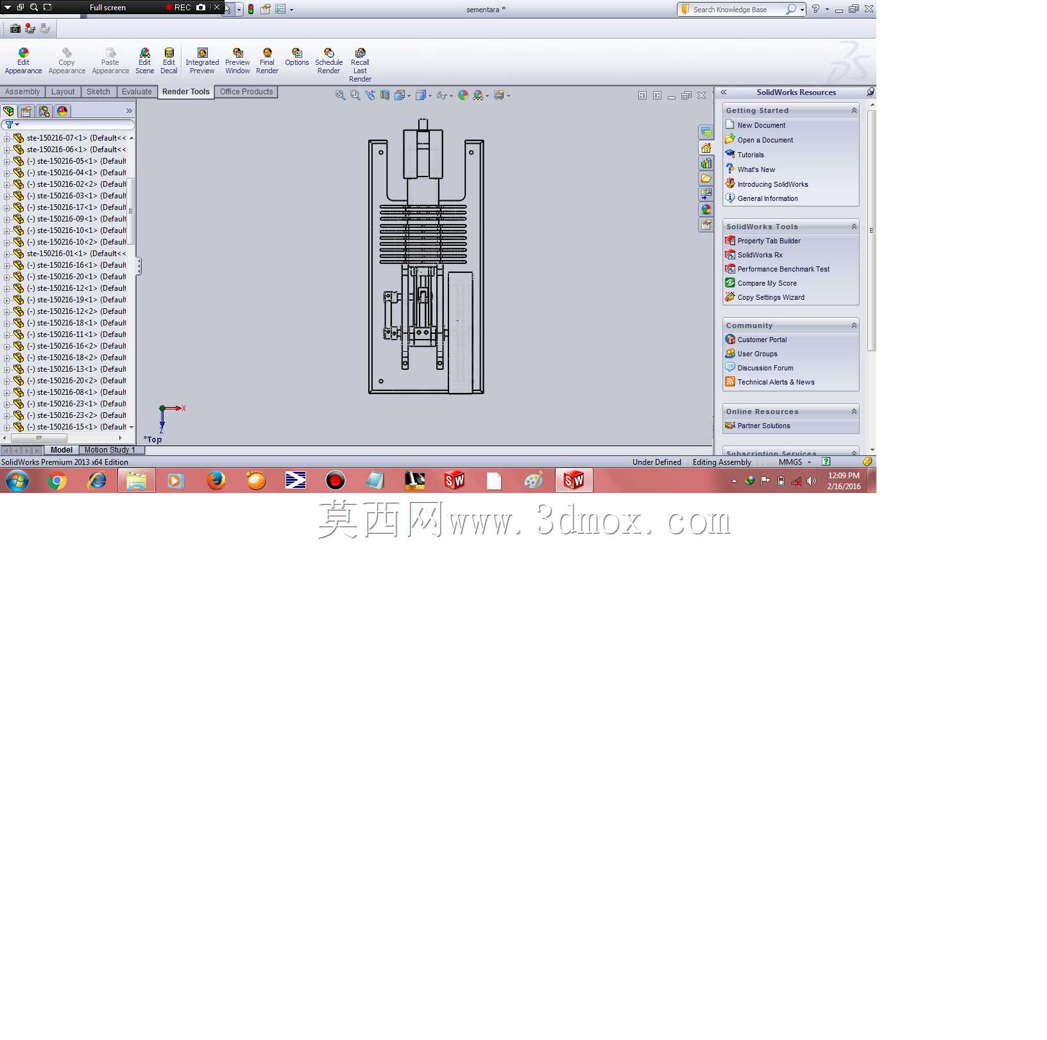Screen dimensions: 1047x1040
Task: Click the camera snapshot icon in toolbar
Action: 15,28
